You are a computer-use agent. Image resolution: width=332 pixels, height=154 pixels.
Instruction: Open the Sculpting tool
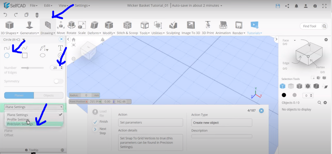pos(173,28)
